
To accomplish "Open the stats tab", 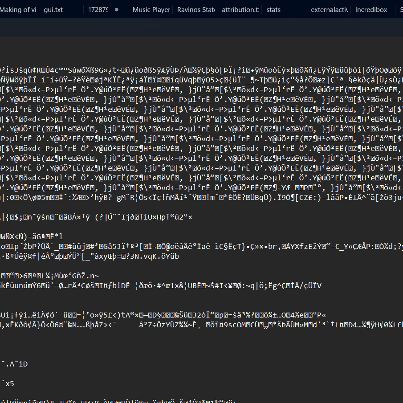I will (273, 9).
